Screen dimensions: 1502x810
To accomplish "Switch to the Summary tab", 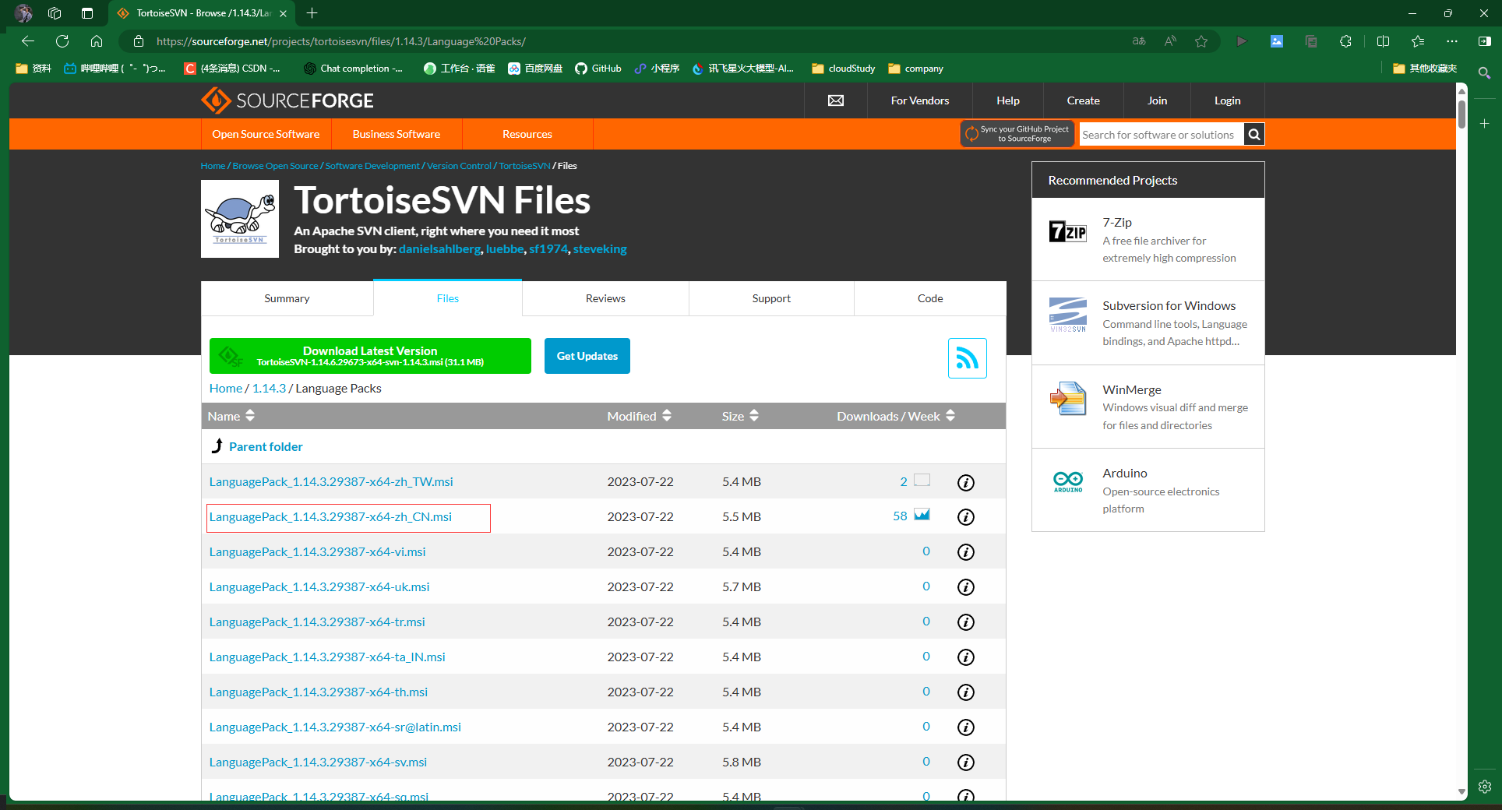I will 287,298.
